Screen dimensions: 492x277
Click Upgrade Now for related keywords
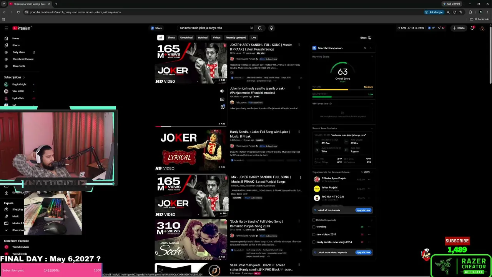pos(363,252)
